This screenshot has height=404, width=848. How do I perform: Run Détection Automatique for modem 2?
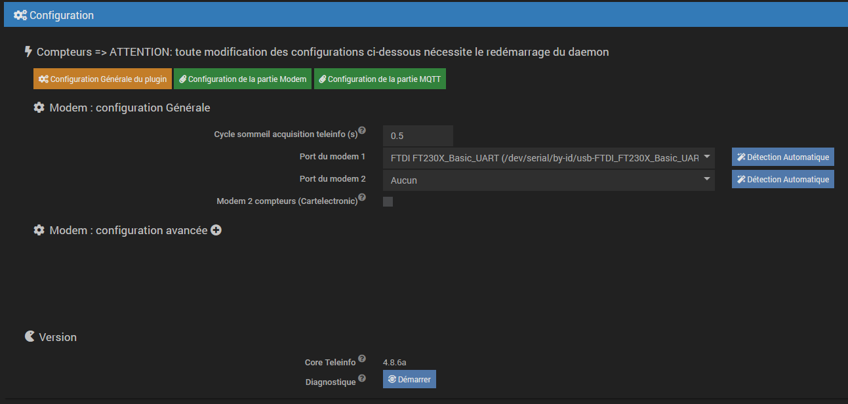(x=782, y=180)
